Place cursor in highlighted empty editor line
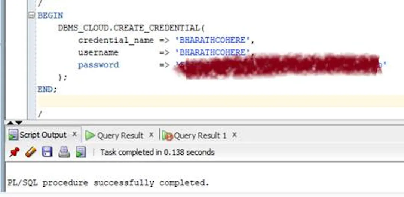 (x=221, y=101)
